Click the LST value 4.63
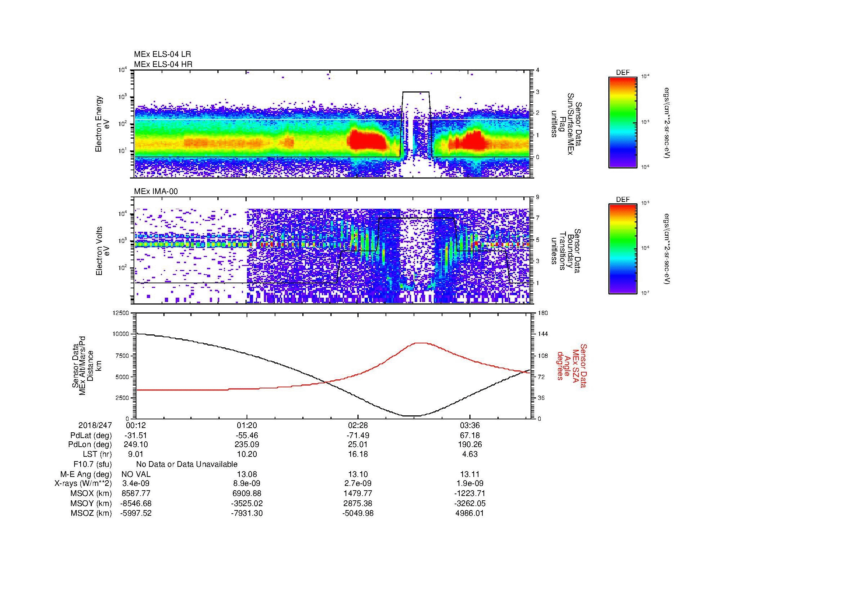The image size is (842, 595). coord(470,454)
